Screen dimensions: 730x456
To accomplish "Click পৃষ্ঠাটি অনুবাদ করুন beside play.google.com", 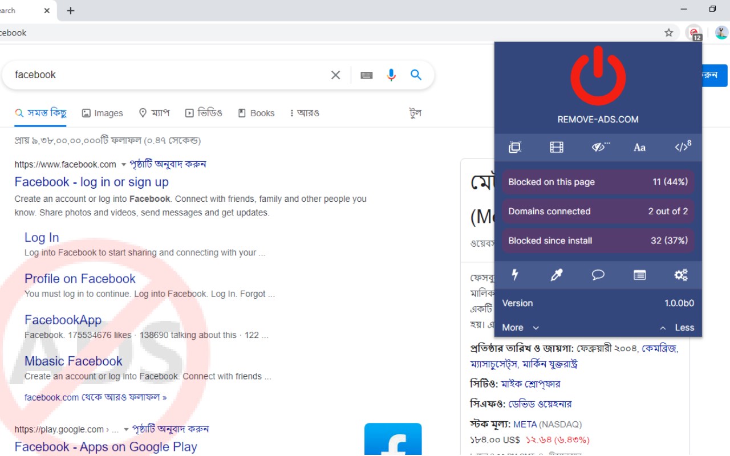I will 171,429.
